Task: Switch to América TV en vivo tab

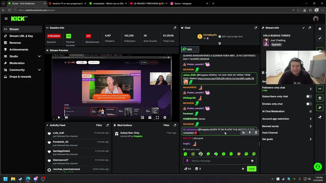Action: click(x=67, y=4)
